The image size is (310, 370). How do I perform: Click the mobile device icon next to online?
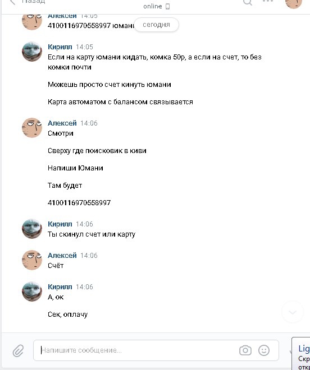168,6
